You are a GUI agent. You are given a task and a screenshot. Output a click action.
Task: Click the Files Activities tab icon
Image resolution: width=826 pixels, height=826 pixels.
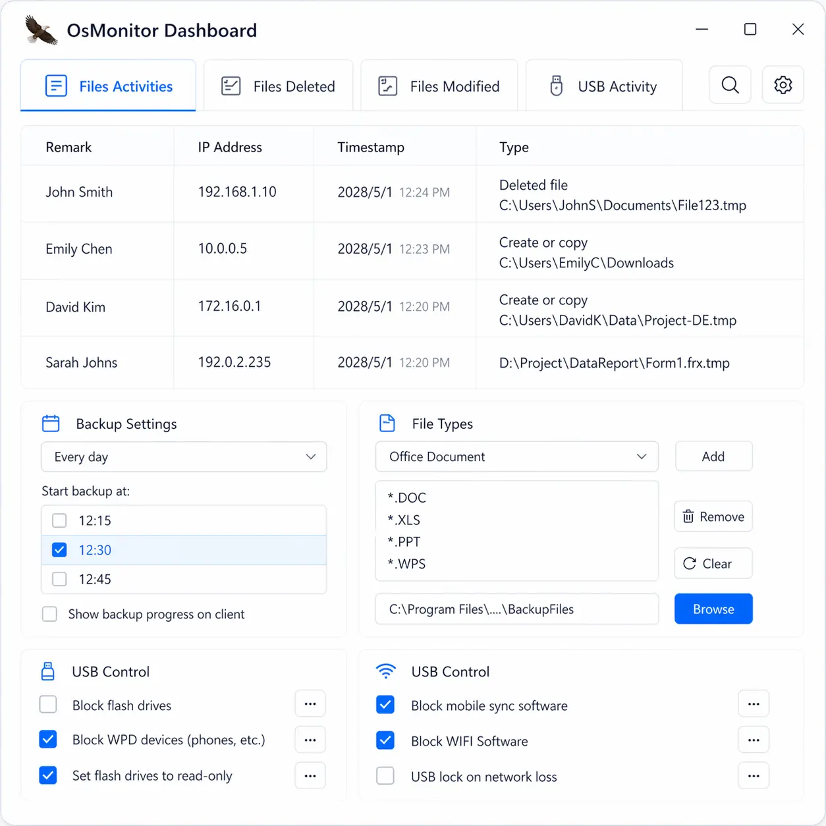(x=56, y=86)
